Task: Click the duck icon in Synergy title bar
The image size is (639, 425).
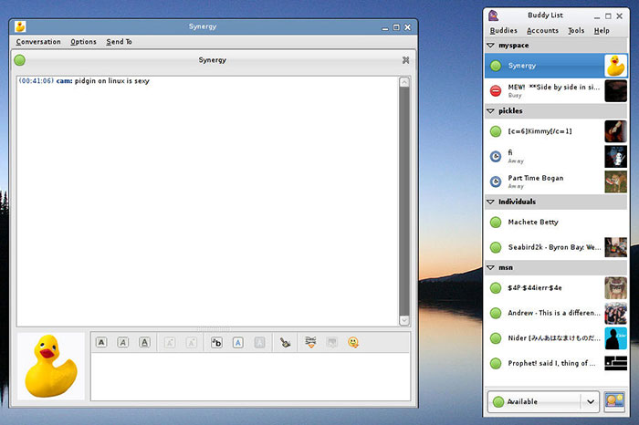Action: (20, 26)
